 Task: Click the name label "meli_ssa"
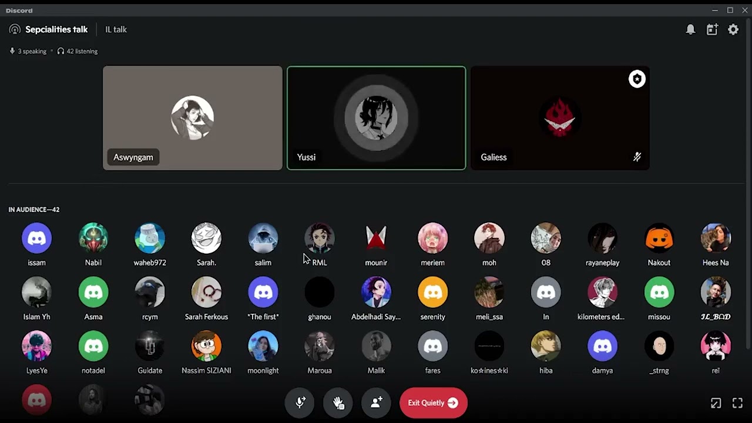(x=489, y=317)
